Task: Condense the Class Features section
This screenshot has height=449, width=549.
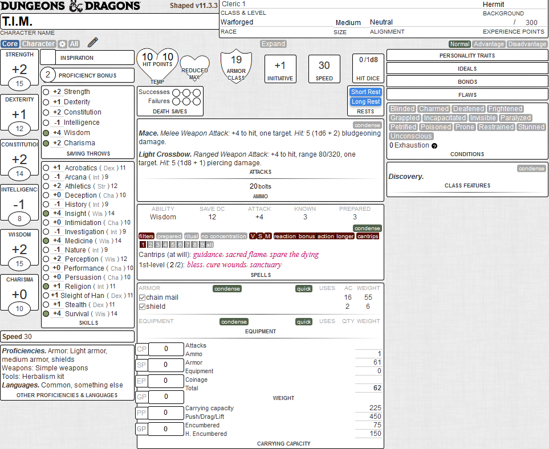Action: coord(531,169)
